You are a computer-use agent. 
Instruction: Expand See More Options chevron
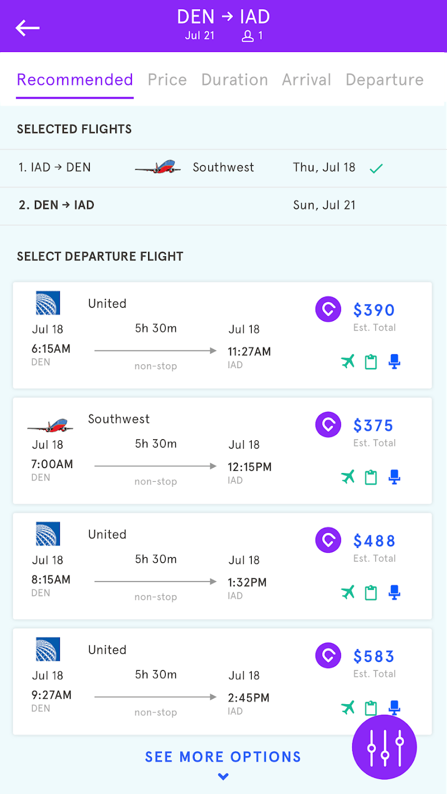[x=223, y=777]
